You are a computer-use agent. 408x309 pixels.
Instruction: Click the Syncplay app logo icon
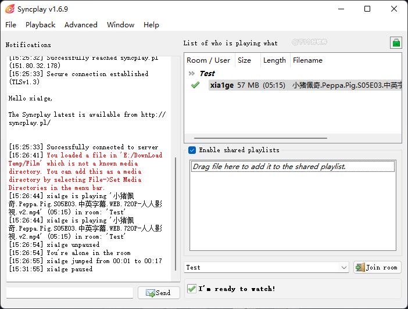[9, 9]
